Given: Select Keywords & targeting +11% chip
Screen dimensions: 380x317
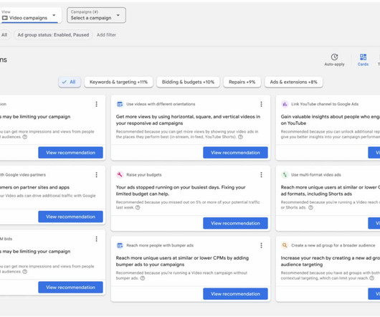Looking at the screenshot, I should 119,82.
